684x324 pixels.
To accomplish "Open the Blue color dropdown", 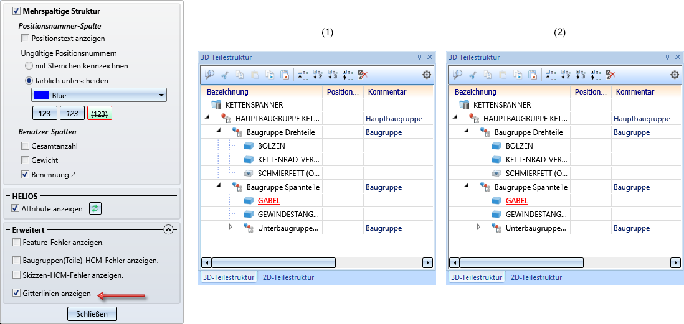I will [x=99, y=95].
